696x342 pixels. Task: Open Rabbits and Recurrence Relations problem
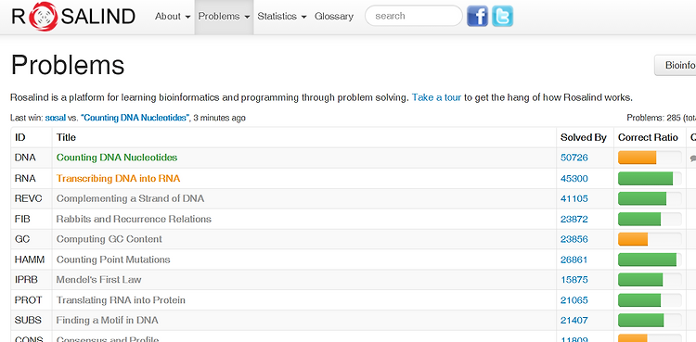point(134,219)
